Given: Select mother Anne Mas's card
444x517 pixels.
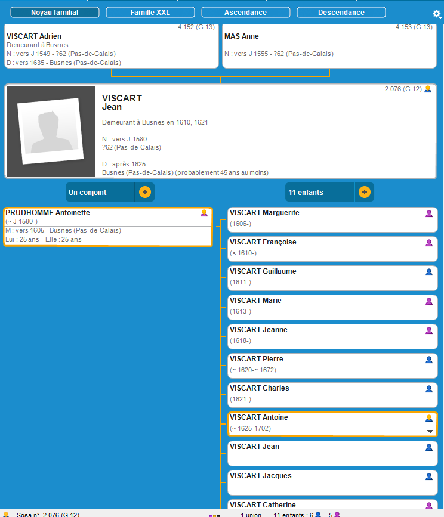Looking at the screenshot, I should coord(329,47).
